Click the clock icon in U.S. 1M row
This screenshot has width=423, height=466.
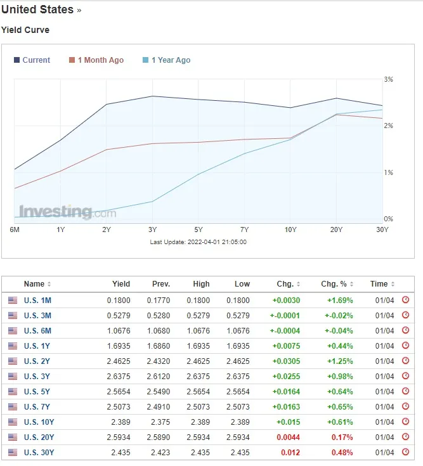click(x=406, y=300)
